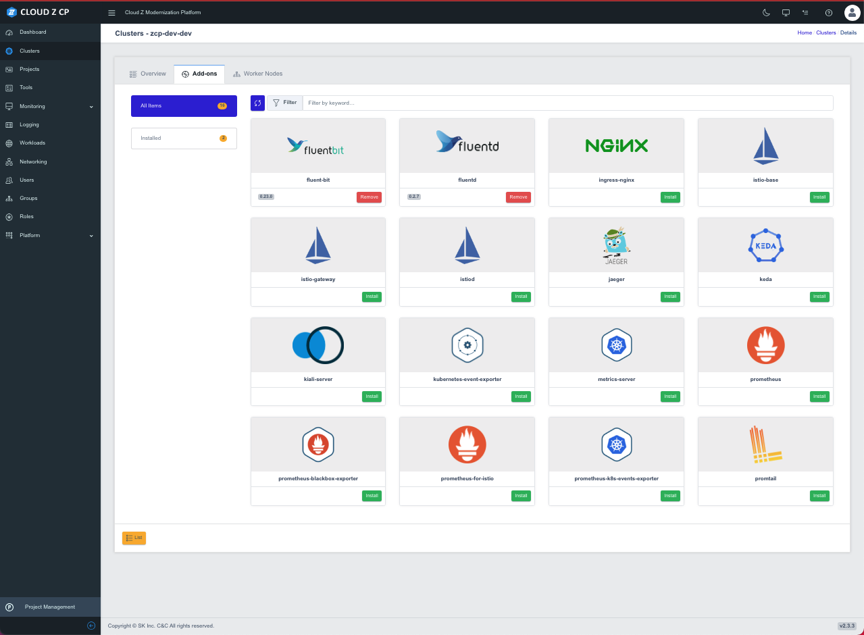Open the help question mark icon
Screen dimensions: 864x635
click(x=829, y=13)
